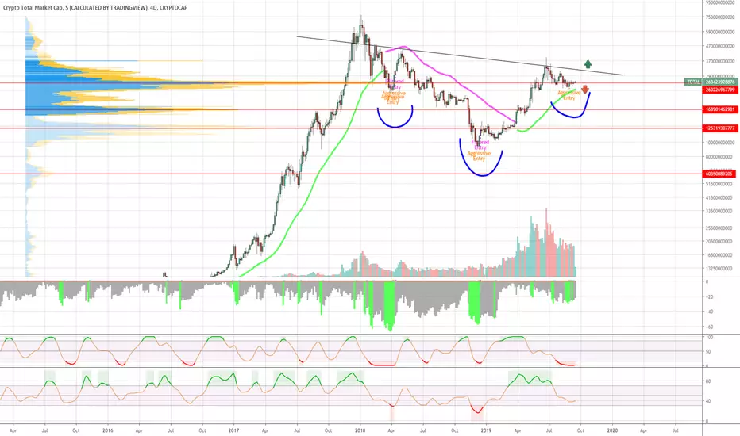
Task: Click the 590000000000 price scale value
Action: tap(720, 32)
